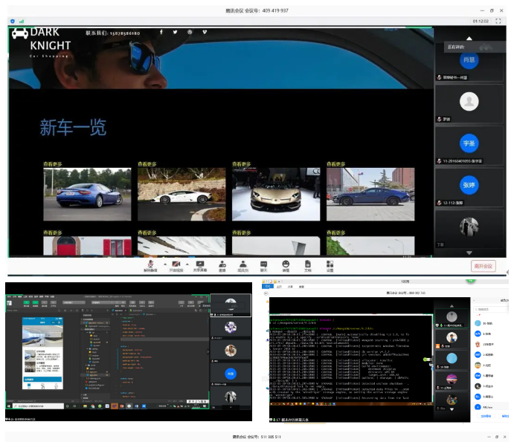
Task: Select the 查看 tab in bottom-right window
Action: [301, 287]
